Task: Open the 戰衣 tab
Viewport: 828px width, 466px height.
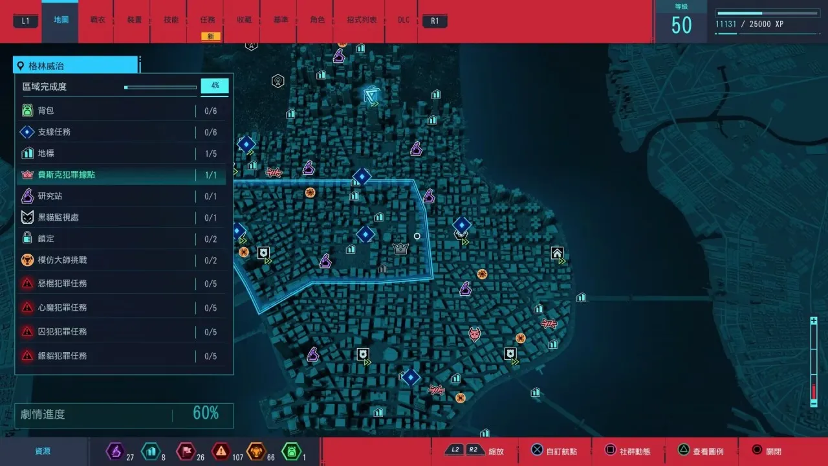Action: point(98,20)
